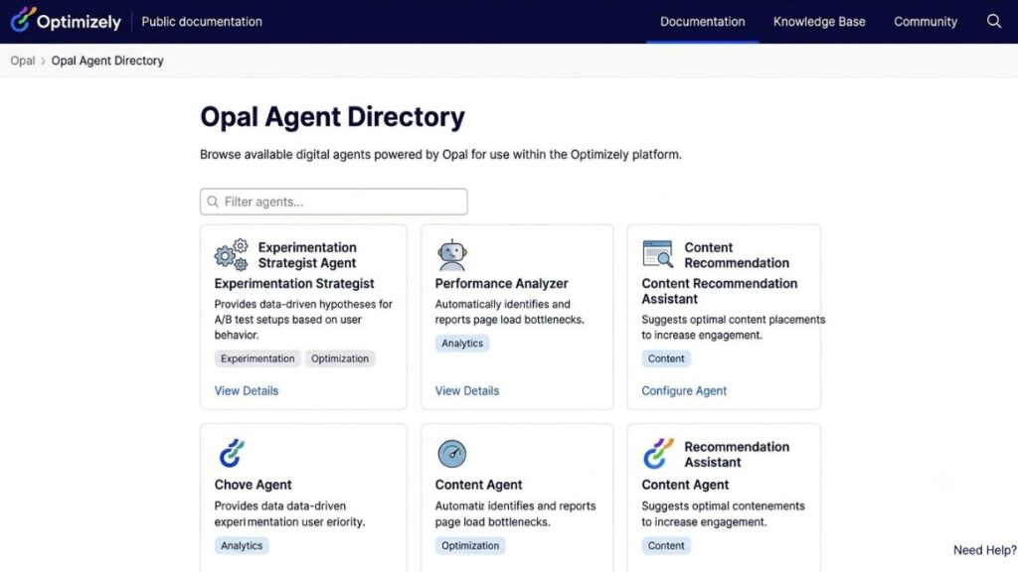Click Content Agent heading under gauge icon
The width and height of the screenshot is (1018, 572).
[478, 485]
